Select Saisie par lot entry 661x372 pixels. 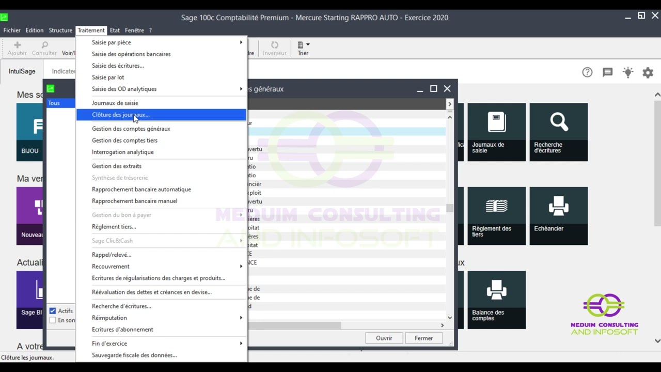coord(161,78)
